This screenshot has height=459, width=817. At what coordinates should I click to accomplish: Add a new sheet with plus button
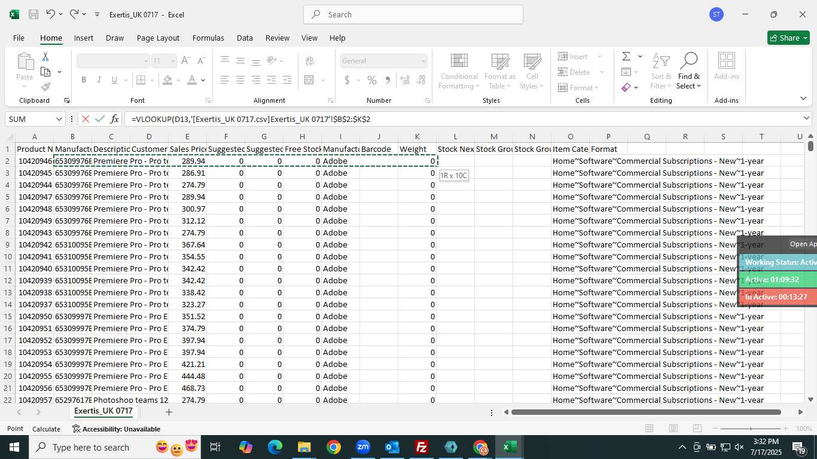(x=169, y=412)
